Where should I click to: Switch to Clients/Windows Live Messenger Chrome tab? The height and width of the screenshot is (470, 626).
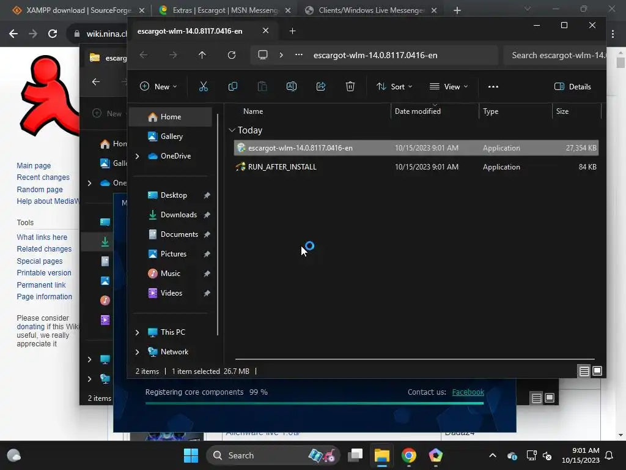click(x=371, y=10)
